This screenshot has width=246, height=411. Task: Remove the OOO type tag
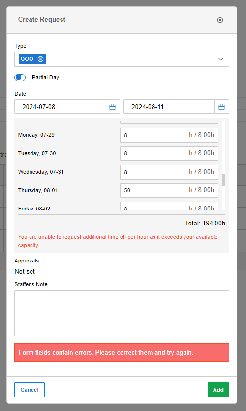(40, 59)
